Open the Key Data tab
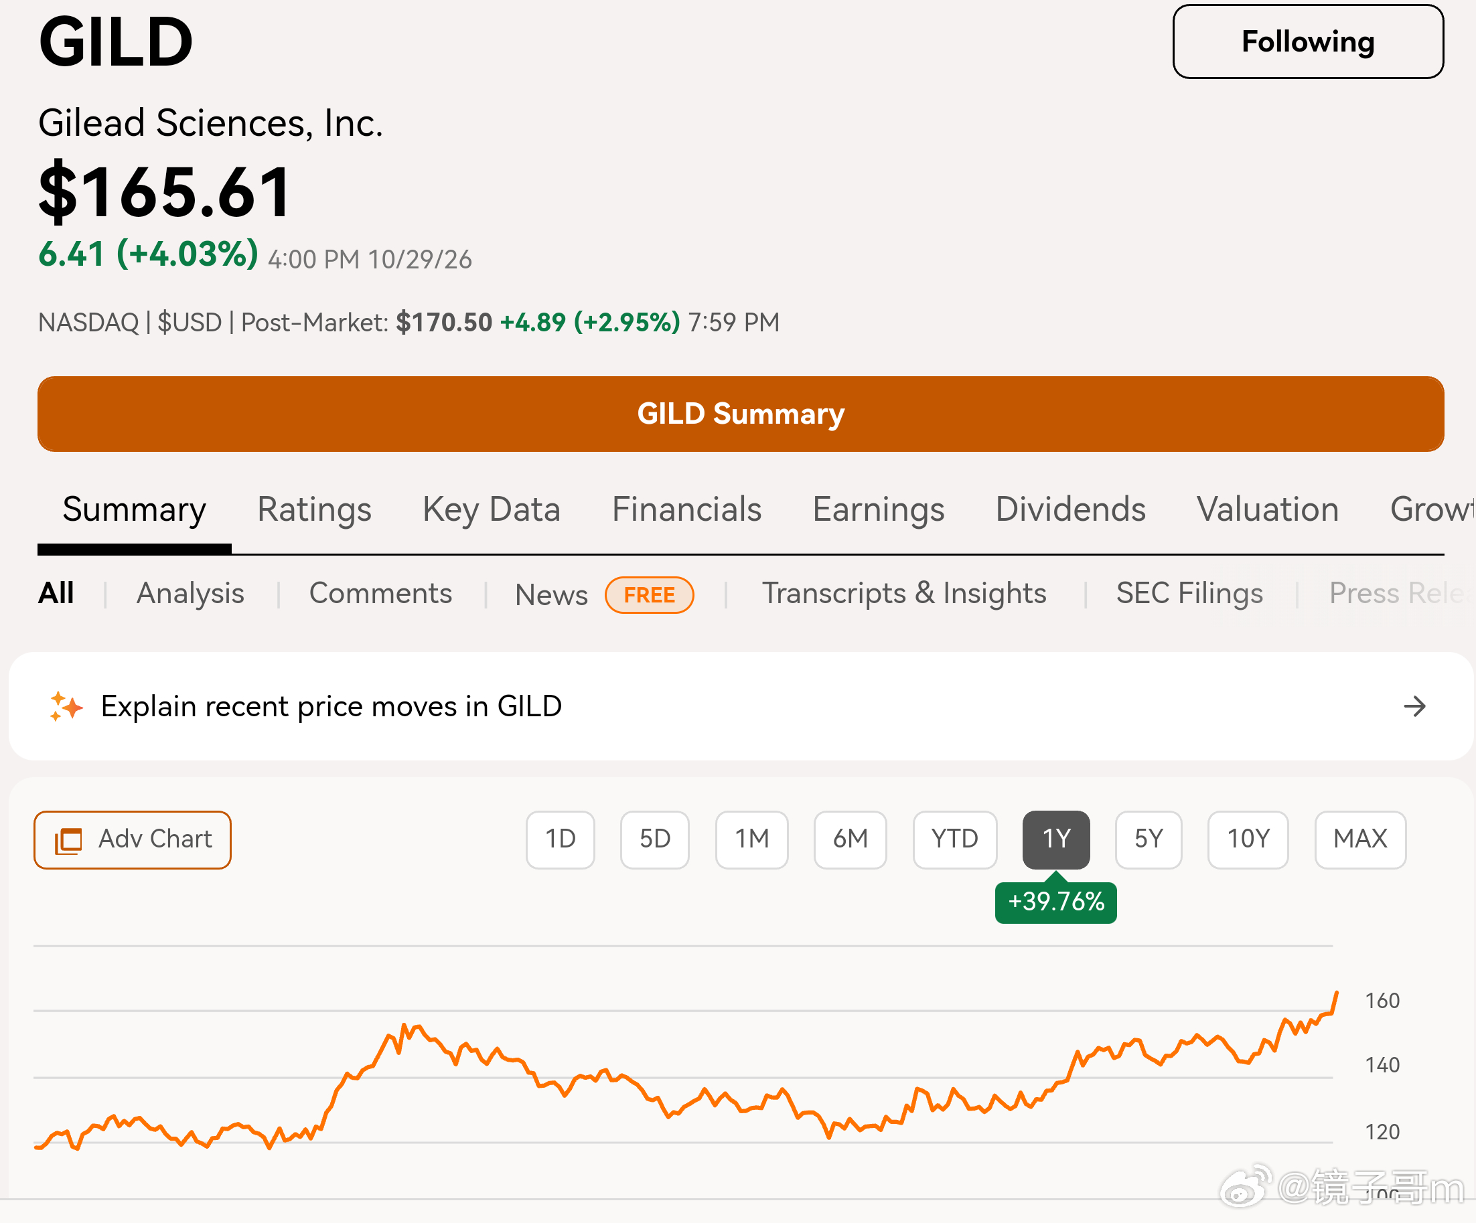1476x1223 pixels. pyautogui.click(x=492, y=509)
